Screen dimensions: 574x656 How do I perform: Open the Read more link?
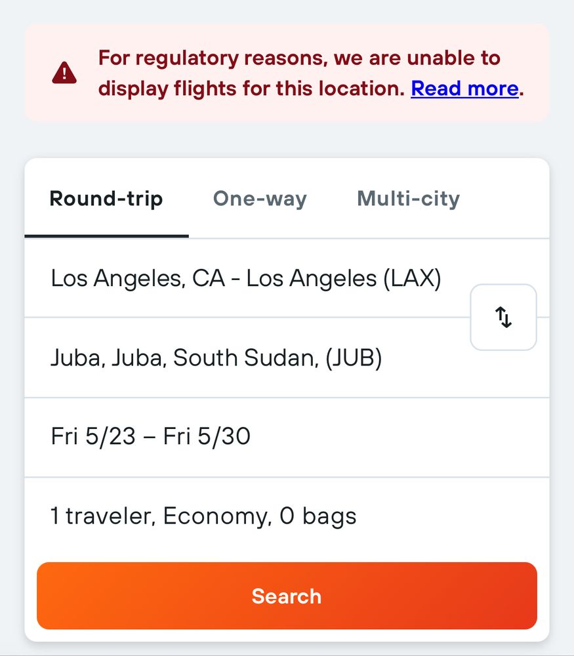(465, 89)
